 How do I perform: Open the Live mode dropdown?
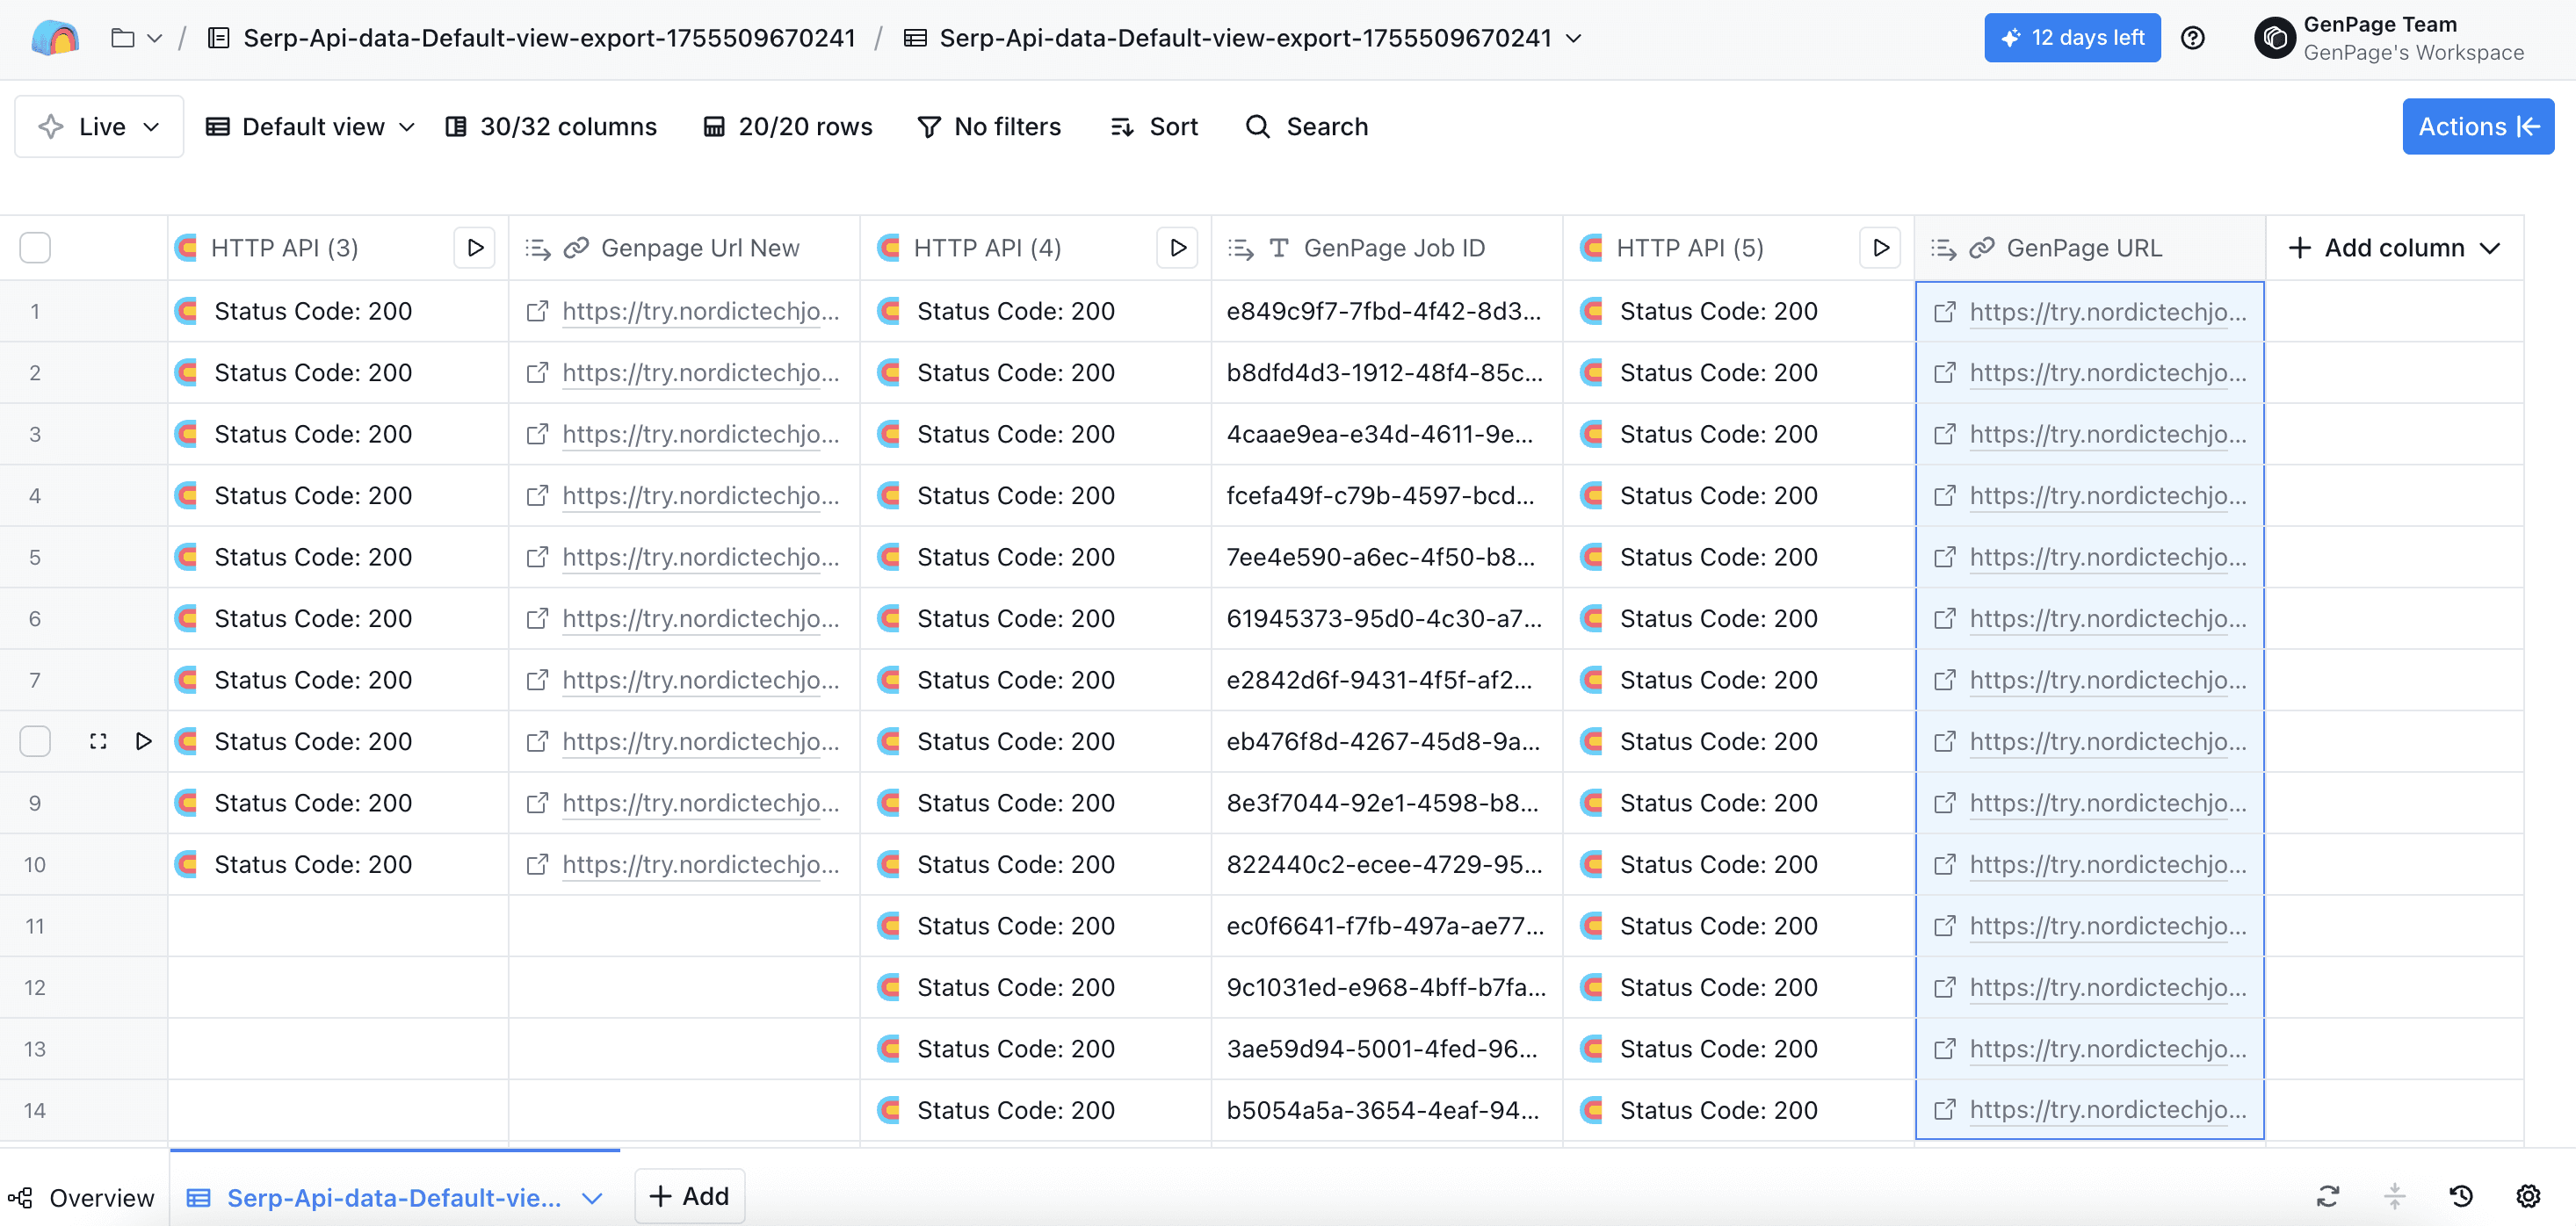pyautogui.click(x=99, y=126)
